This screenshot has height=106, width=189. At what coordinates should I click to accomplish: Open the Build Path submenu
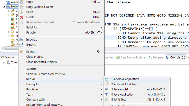(62, 28)
